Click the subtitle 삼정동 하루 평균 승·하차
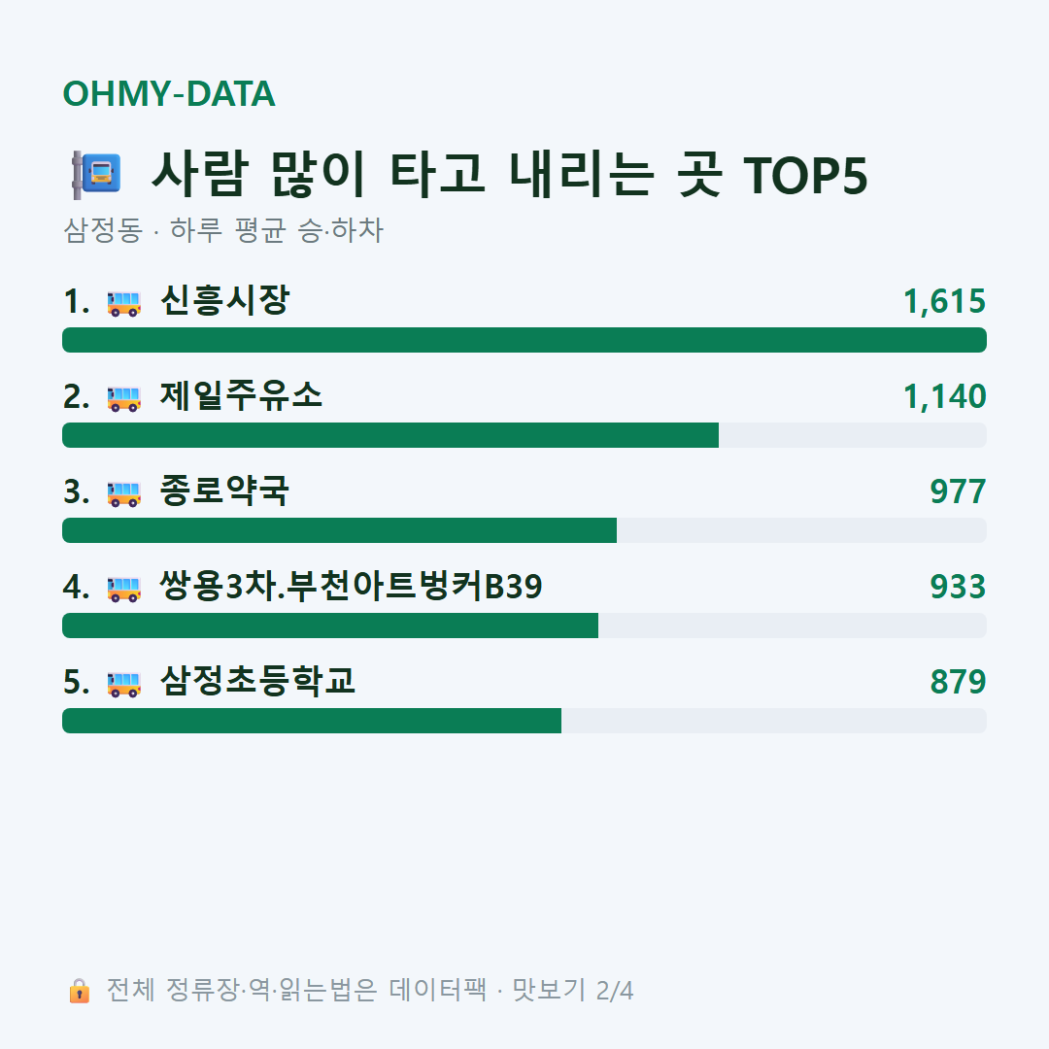1049x1049 pixels. tap(223, 230)
